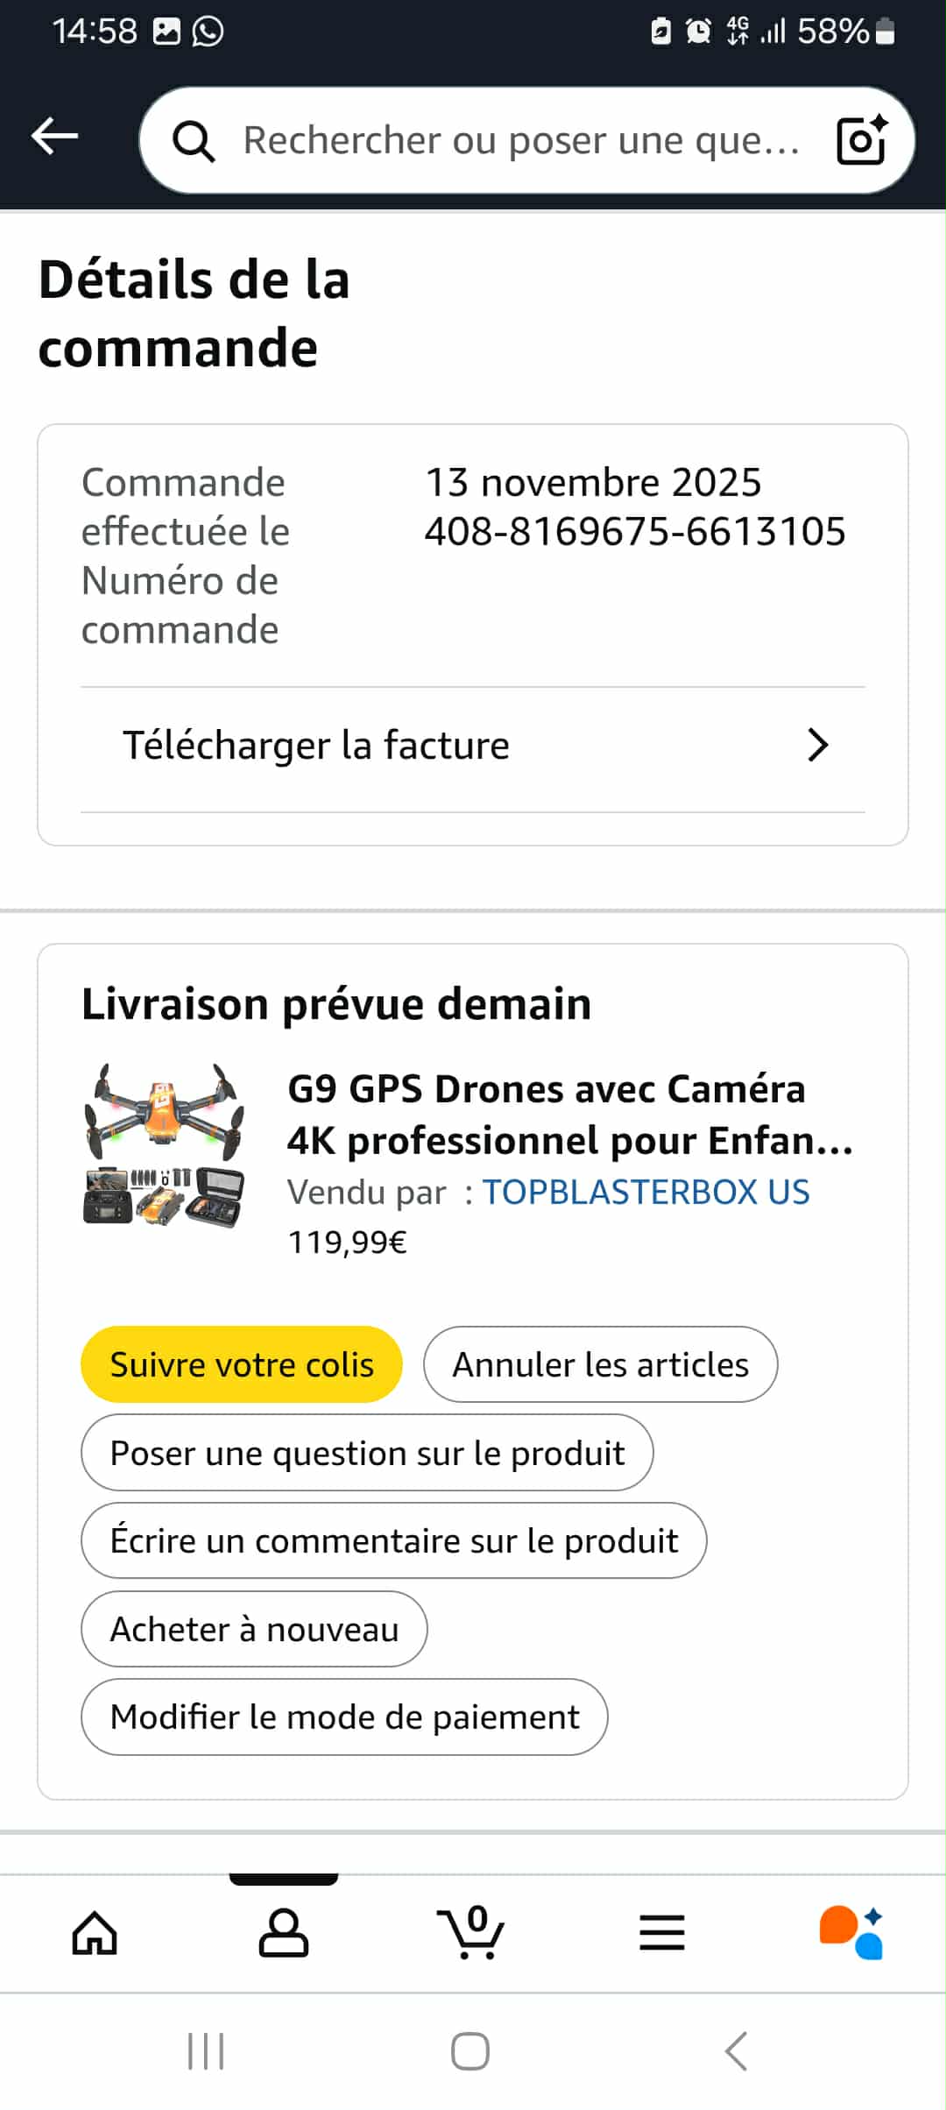
Task: Tap the Android recent apps button
Action: [x=207, y=2051]
